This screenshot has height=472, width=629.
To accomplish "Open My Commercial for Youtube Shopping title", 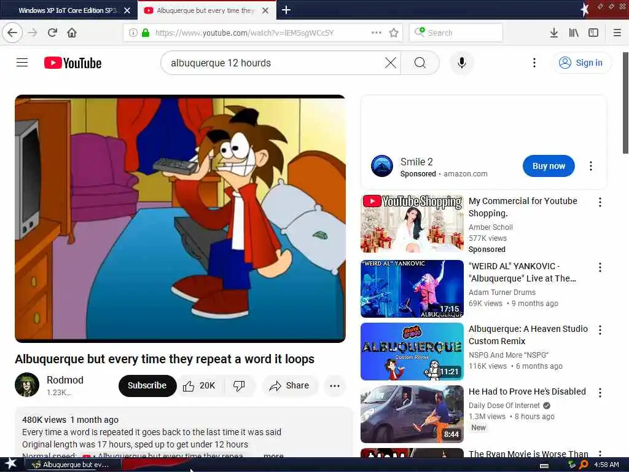I will point(523,207).
